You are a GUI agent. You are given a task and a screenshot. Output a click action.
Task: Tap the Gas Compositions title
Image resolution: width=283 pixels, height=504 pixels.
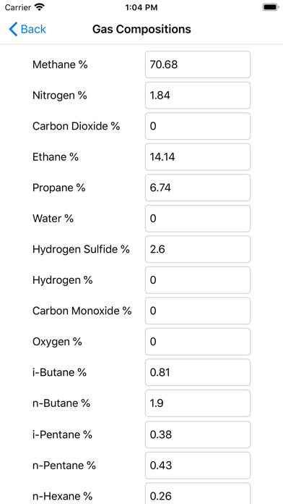141,29
